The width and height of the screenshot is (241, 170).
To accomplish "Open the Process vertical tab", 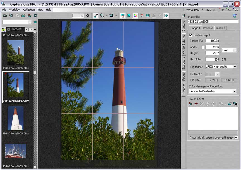I will tap(184, 89).
